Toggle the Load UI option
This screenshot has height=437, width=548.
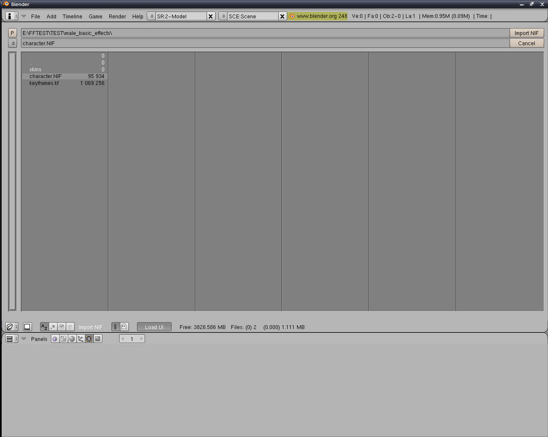(x=154, y=327)
